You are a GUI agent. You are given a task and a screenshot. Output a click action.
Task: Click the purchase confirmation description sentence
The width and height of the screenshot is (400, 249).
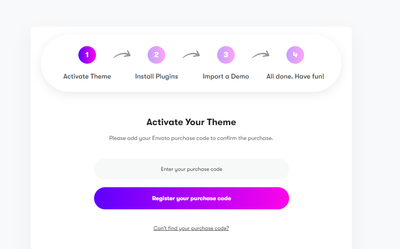(x=191, y=138)
